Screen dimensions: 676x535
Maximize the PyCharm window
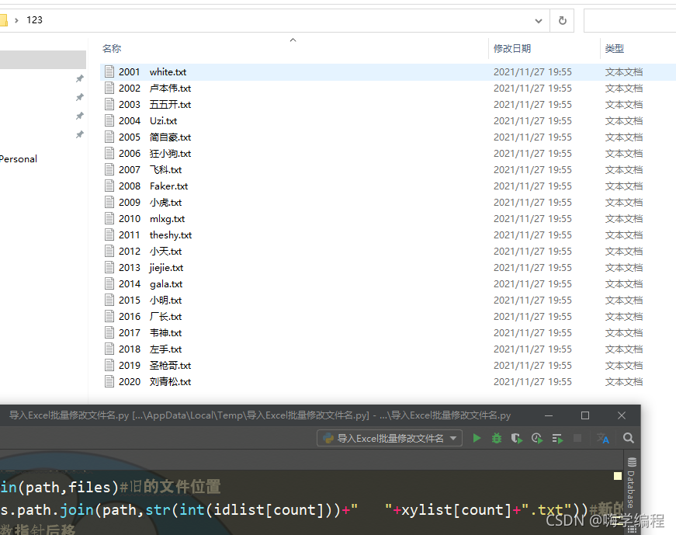point(585,415)
